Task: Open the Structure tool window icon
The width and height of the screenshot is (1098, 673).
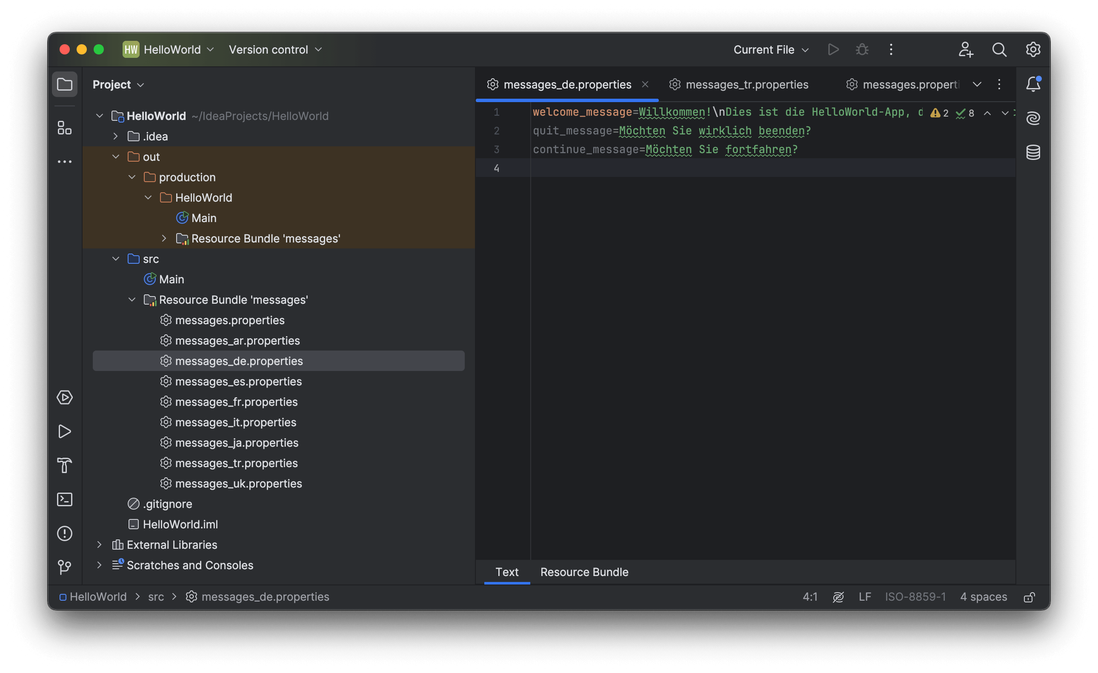Action: 65,128
